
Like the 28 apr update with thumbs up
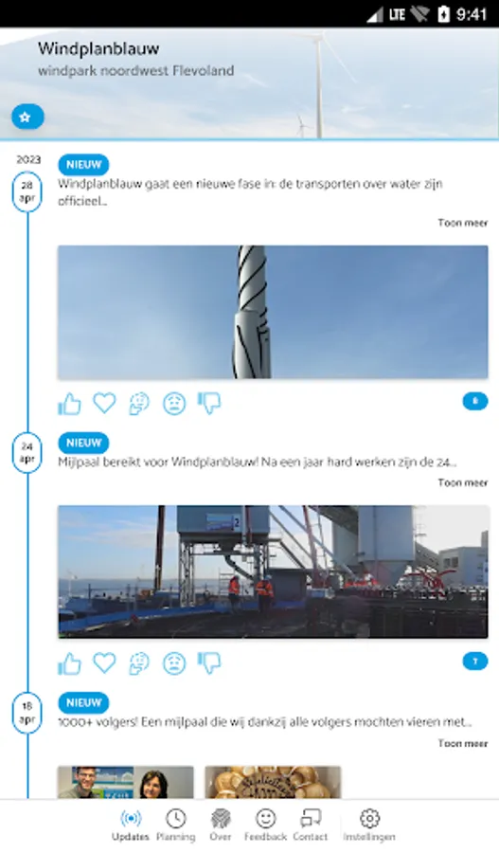click(69, 404)
